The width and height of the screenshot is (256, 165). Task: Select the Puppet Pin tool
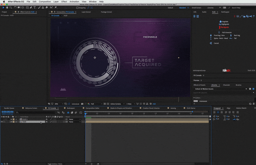tap(56, 8)
